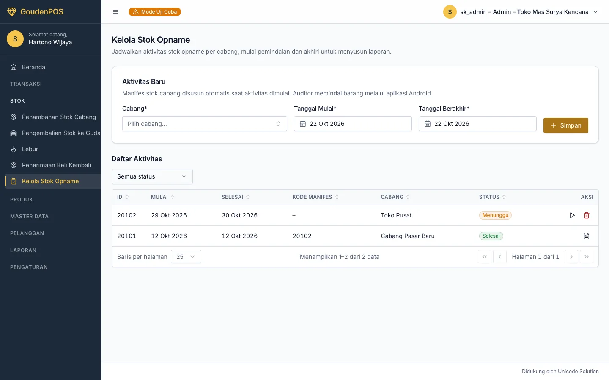This screenshot has width=609, height=380.
Task: Open the Semua status filter
Action: [152, 176]
